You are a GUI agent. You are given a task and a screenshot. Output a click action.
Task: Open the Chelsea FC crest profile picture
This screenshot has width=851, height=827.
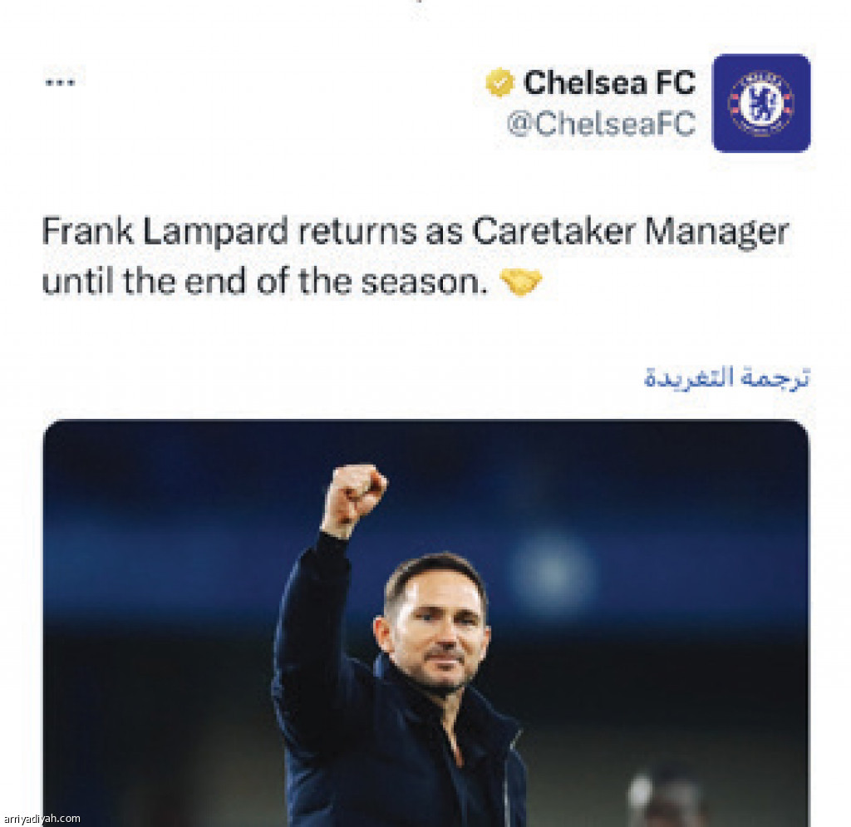[x=761, y=103]
